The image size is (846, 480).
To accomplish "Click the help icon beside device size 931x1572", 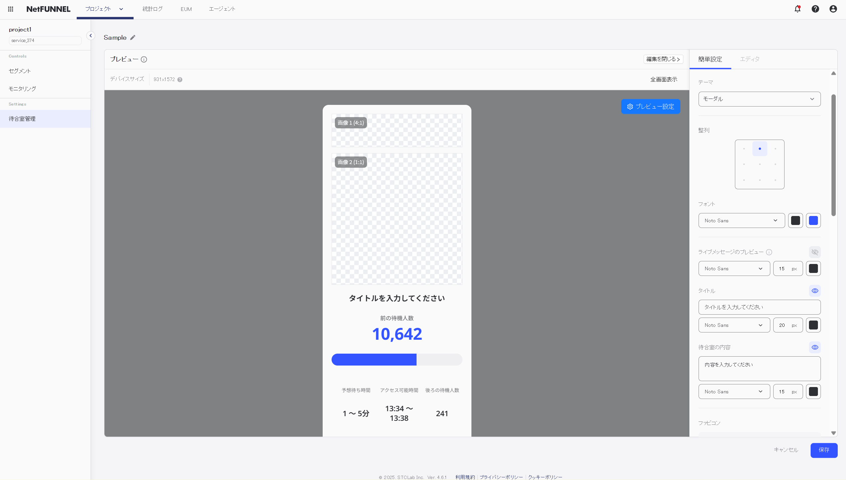I will point(180,79).
